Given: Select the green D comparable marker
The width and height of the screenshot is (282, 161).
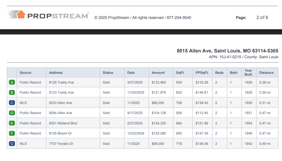Looking at the screenshot, I should point(12,113).
